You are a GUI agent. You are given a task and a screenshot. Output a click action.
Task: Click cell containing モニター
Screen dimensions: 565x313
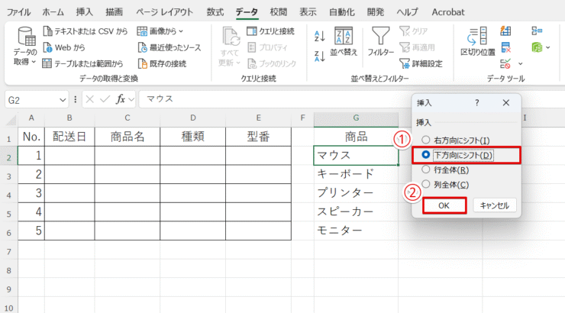(356, 231)
